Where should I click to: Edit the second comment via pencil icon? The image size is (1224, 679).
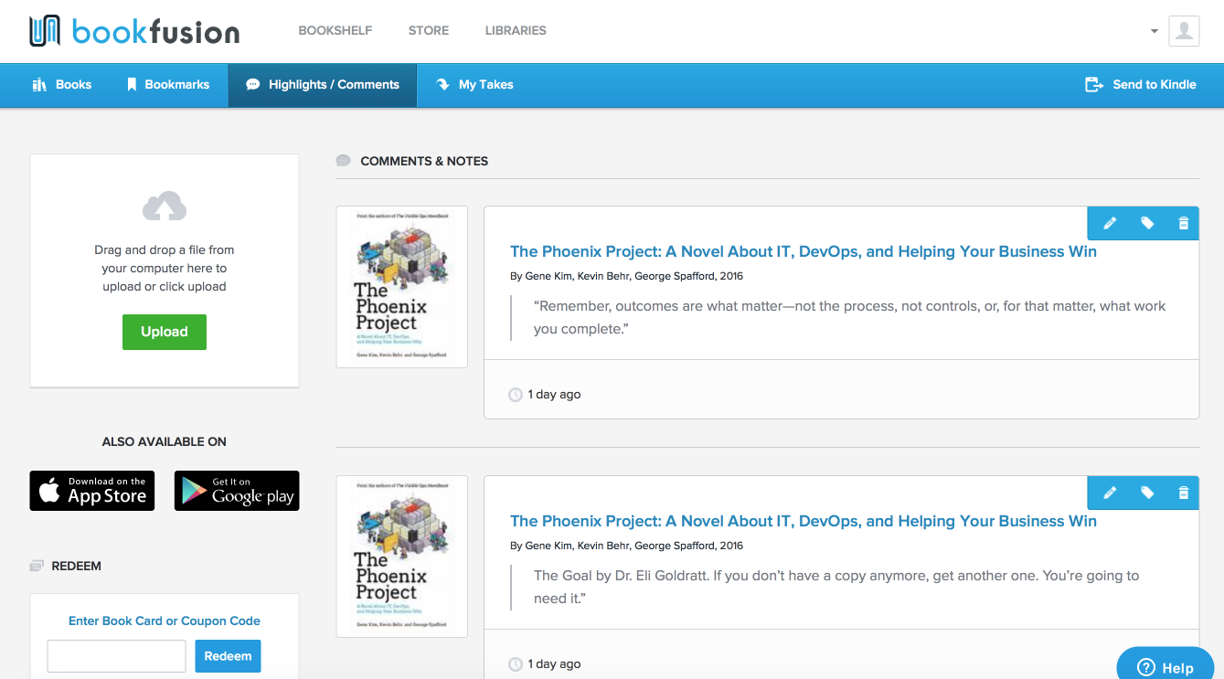(x=1110, y=493)
